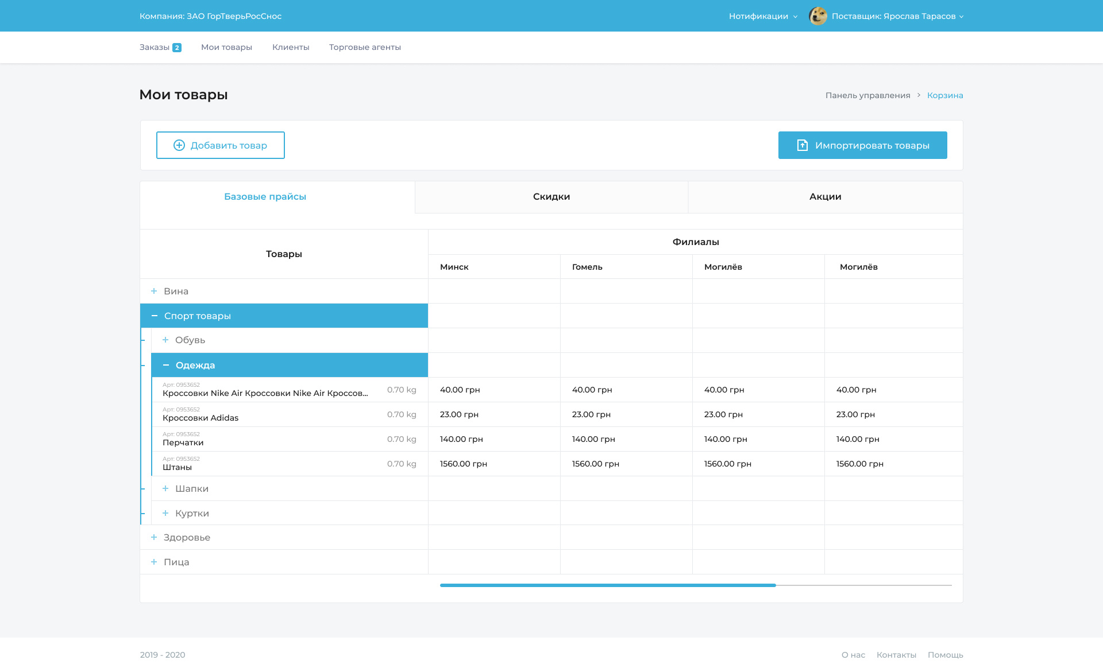Screen dimensions: 1103x672
Task: Click the user avatar picture
Action: pos(818,16)
